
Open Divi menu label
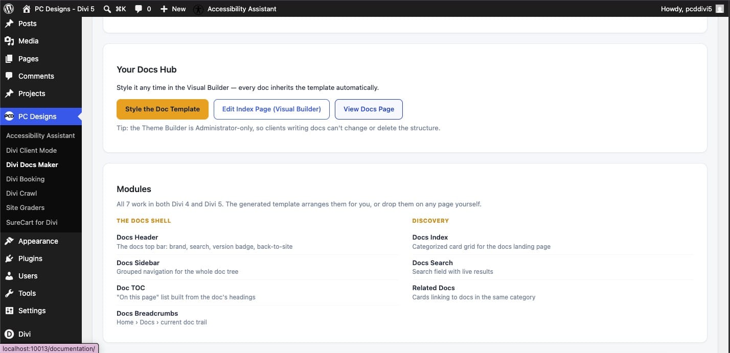(x=25, y=334)
